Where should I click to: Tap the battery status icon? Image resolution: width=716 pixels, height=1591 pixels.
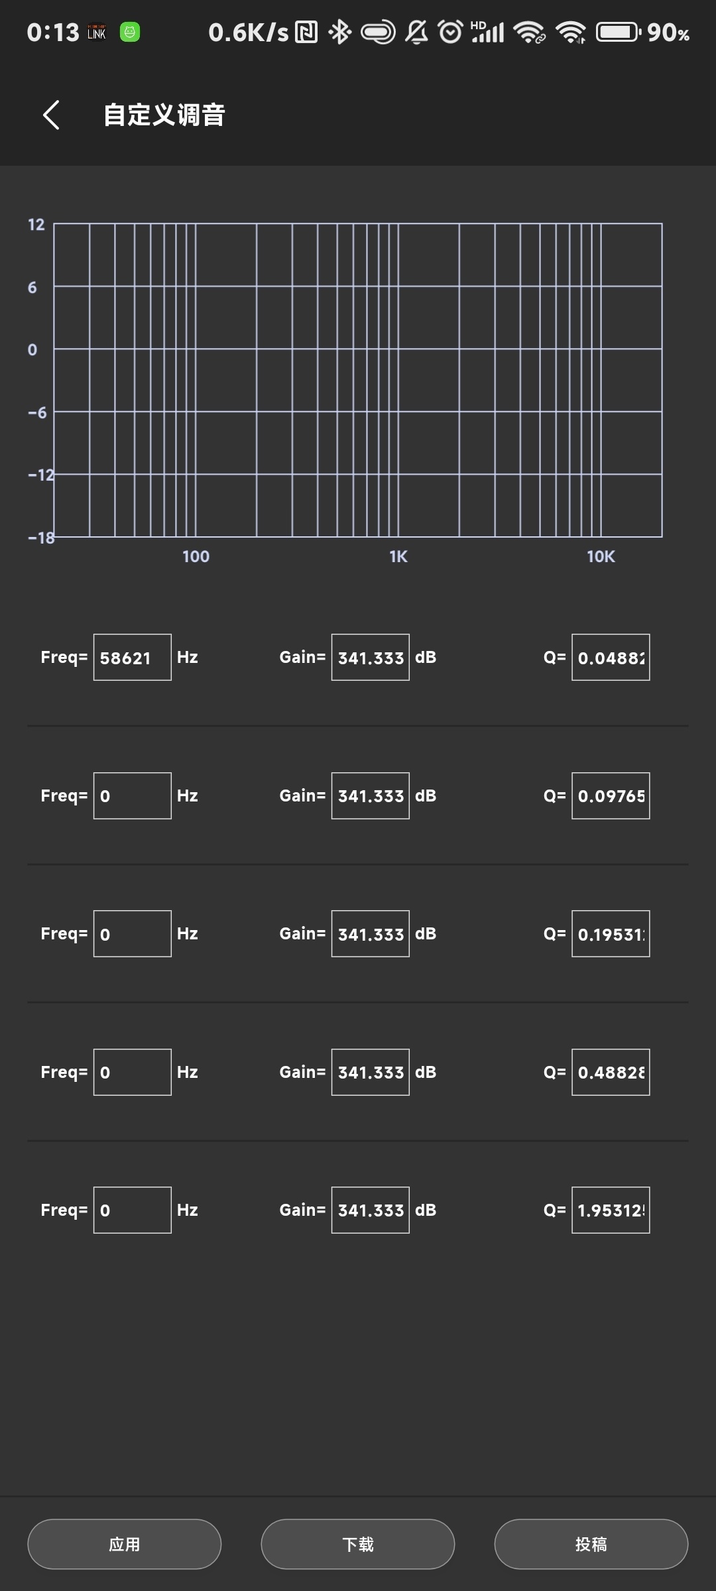[x=618, y=32]
